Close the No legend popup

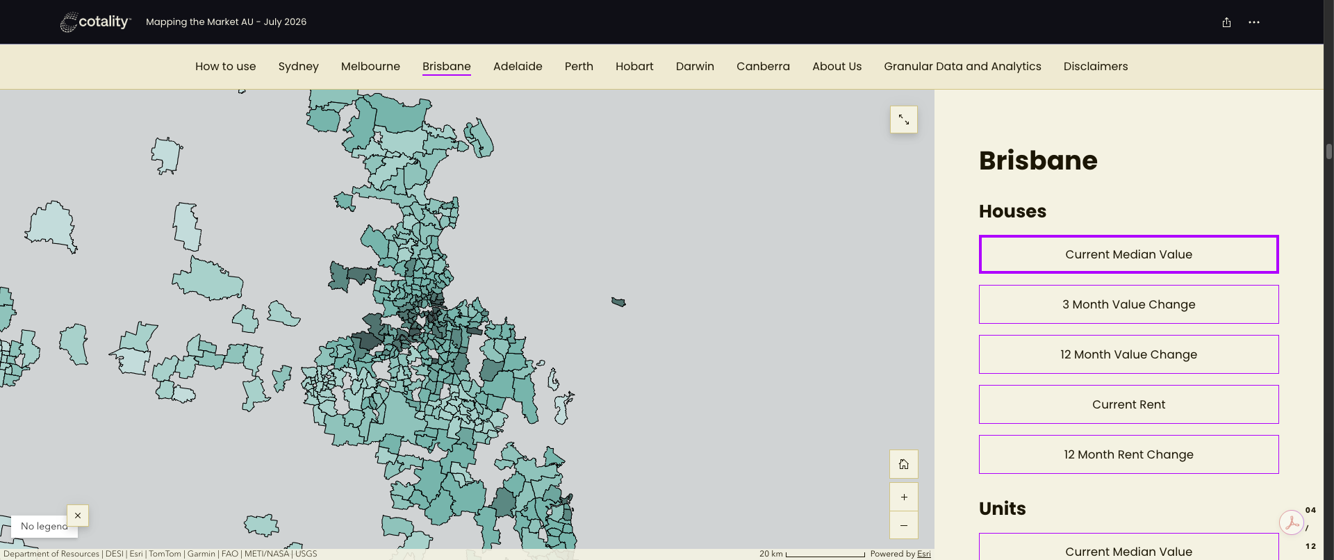(78, 516)
